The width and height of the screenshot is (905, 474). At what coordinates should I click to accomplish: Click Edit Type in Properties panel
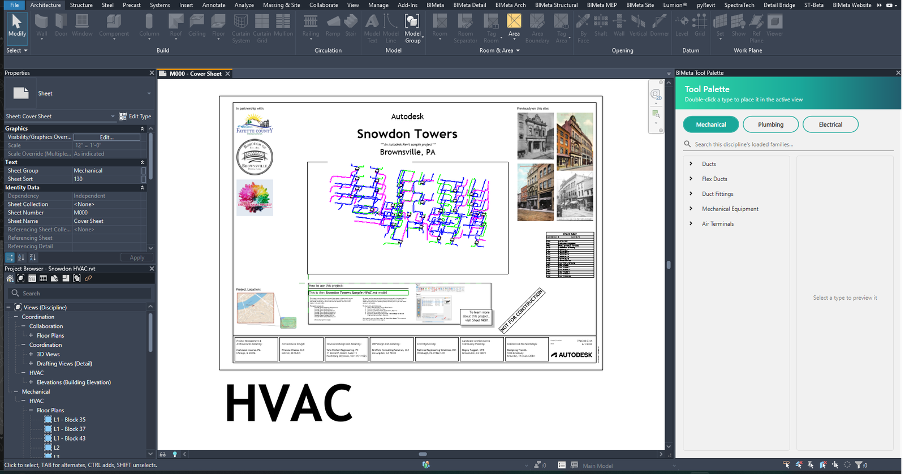click(135, 116)
